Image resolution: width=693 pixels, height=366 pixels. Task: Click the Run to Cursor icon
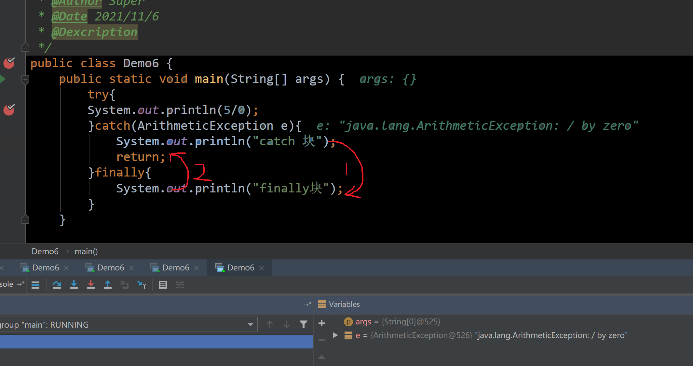tap(142, 285)
